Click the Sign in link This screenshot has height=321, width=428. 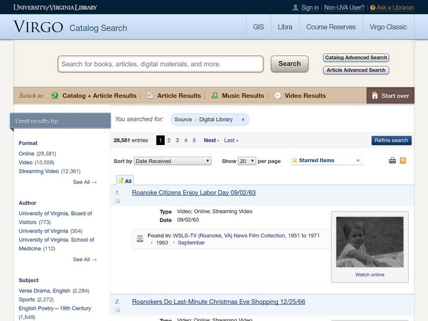[x=310, y=7]
